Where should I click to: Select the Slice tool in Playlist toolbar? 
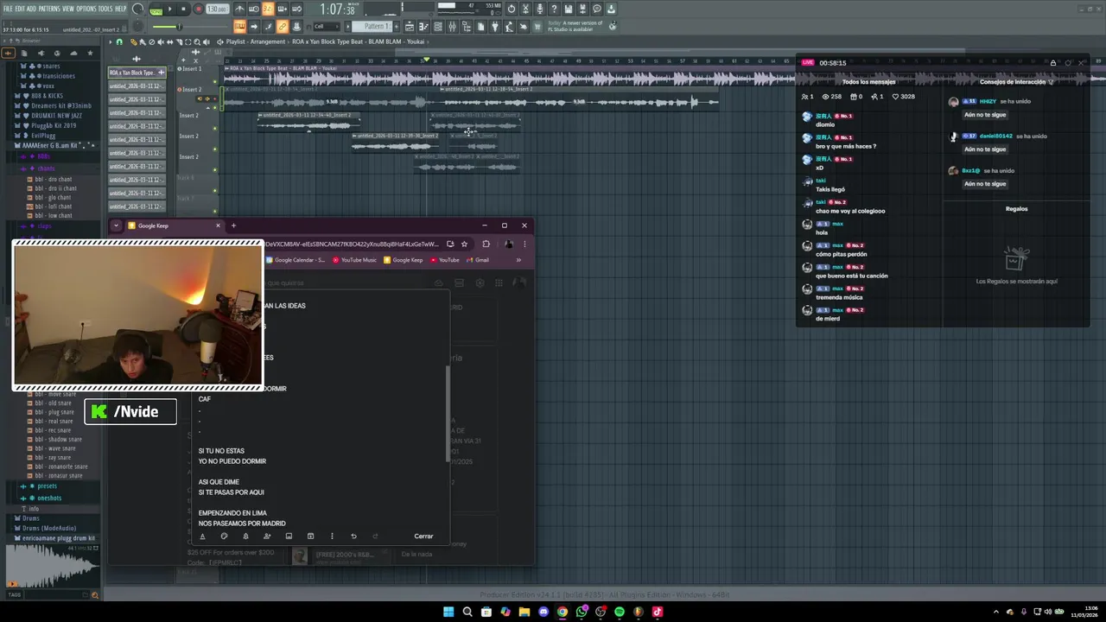(179, 41)
